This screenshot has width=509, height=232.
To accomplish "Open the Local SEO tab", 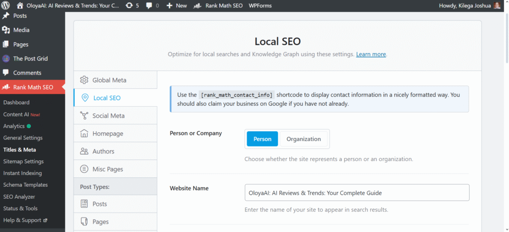I will [x=115, y=98].
